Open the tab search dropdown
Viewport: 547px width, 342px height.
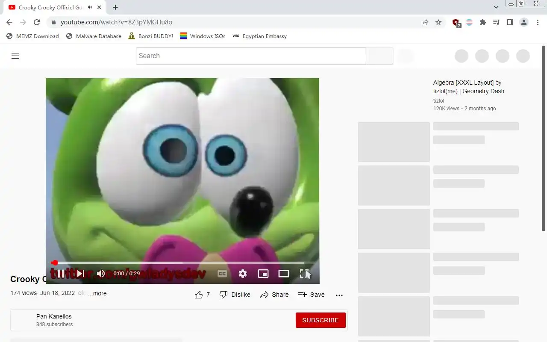(496, 7)
